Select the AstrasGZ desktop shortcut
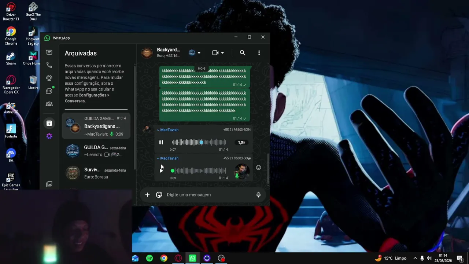 (x=11, y=108)
